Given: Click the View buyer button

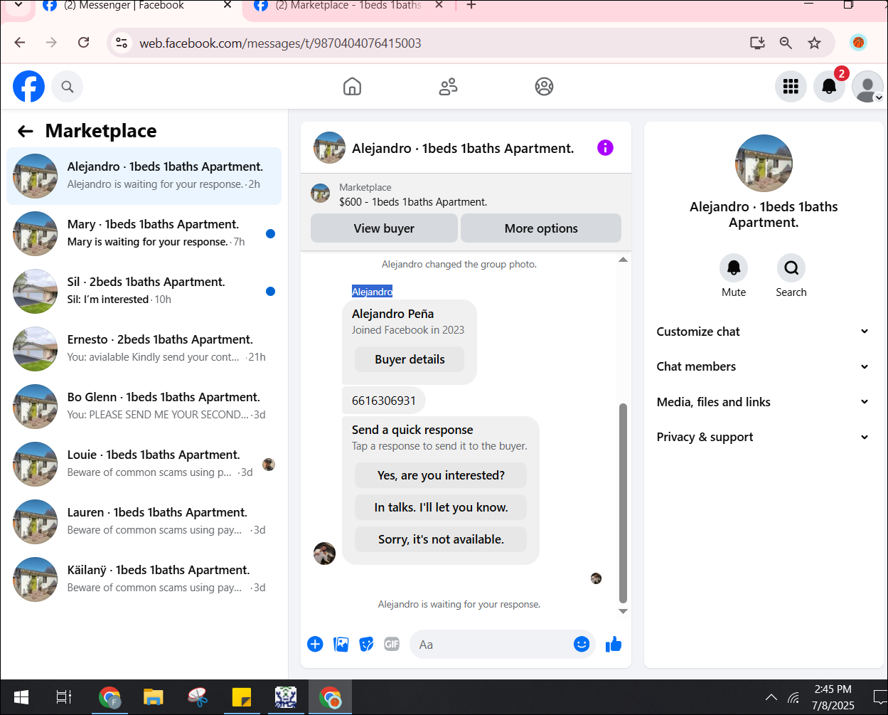Looking at the screenshot, I should coord(384,228).
